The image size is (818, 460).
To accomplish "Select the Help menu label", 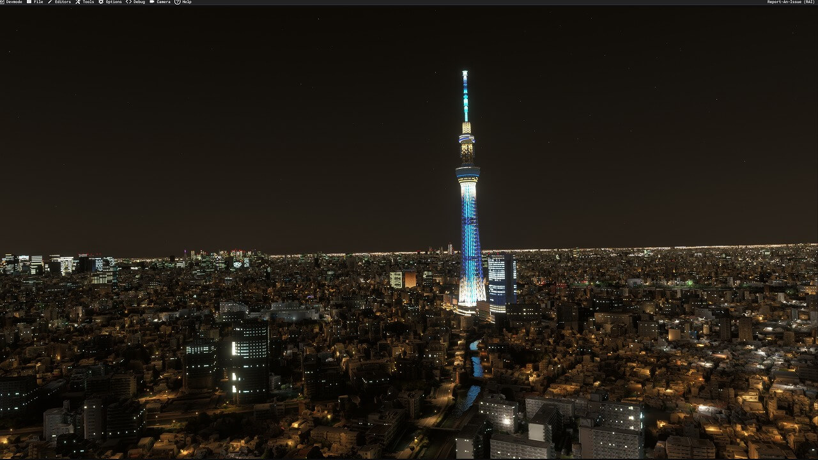I will [187, 2].
